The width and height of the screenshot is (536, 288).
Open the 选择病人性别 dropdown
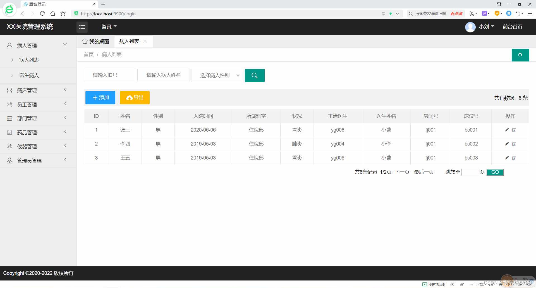(217, 75)
